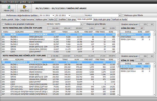Switch to Kaliteye göre tab

(41, 19)
